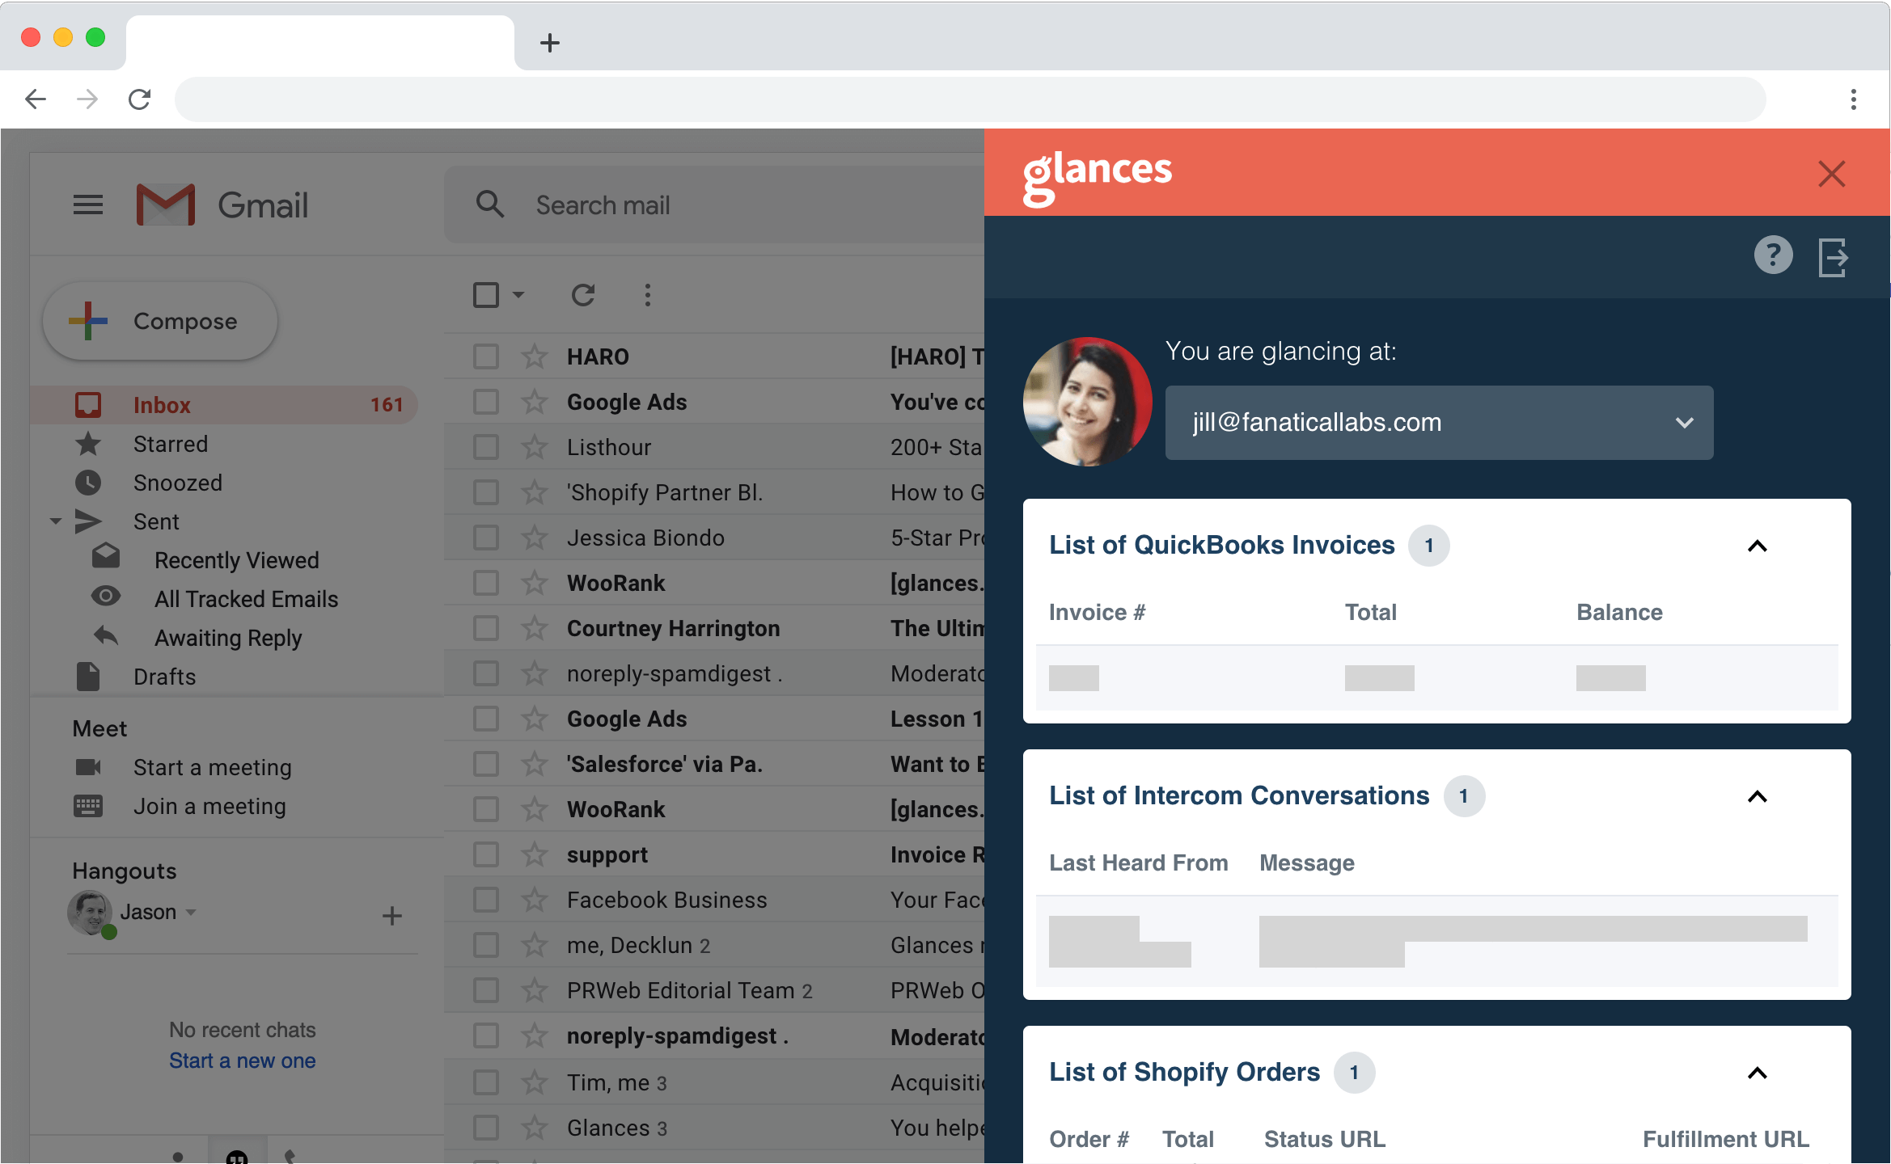Close the Glances panel with the X
Image resolution: width=1891 pixels, height=1164 pixels.
tap(1831, 174)
